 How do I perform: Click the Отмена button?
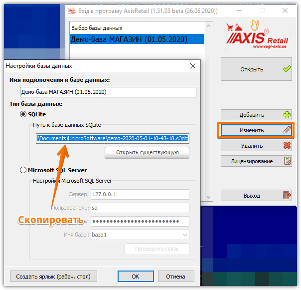click(x=176, y=277)
